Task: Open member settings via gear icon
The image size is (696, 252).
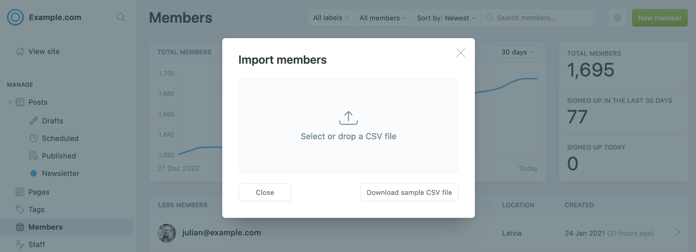Action: [x=618, y=18]
